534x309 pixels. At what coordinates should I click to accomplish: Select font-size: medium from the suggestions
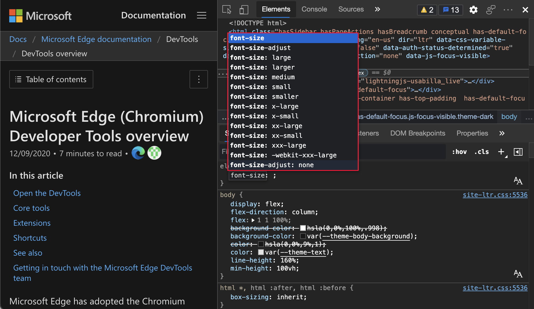(x=263, y=77)
